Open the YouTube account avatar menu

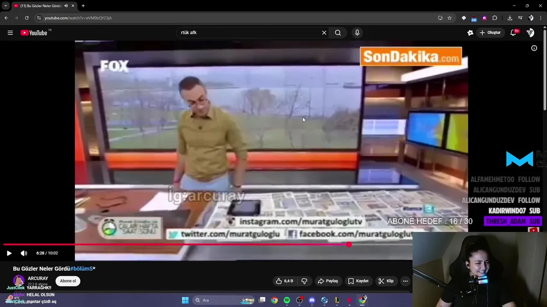(530, 33)
